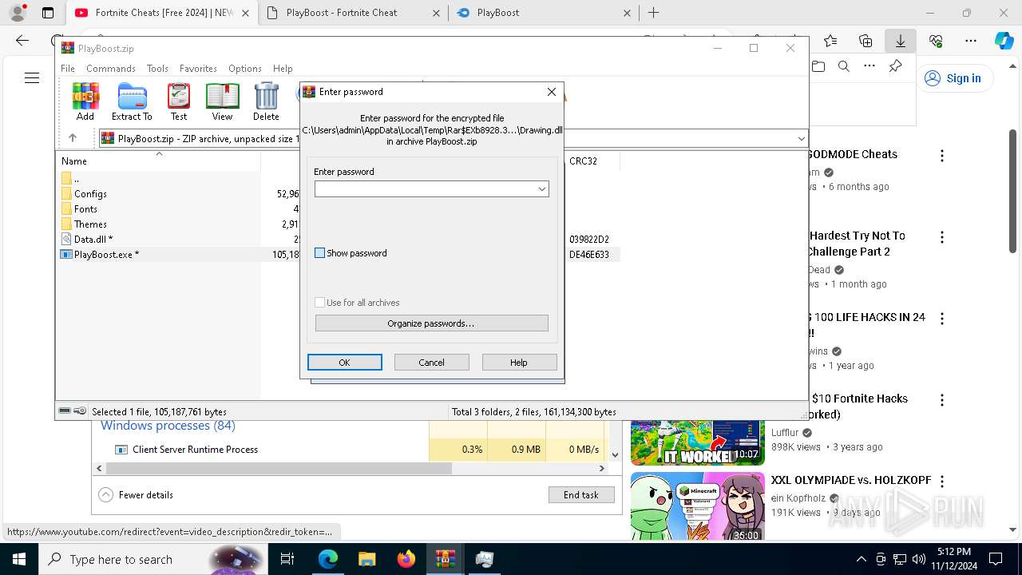Select the Data.dll file
1022x575 pixels.
click(x=93, y=239)
